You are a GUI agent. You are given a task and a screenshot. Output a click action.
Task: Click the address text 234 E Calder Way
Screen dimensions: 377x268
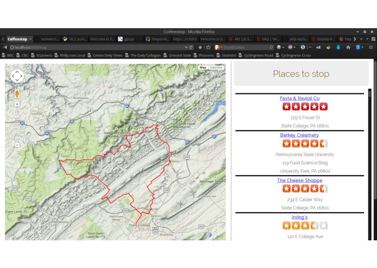point(305,200)
